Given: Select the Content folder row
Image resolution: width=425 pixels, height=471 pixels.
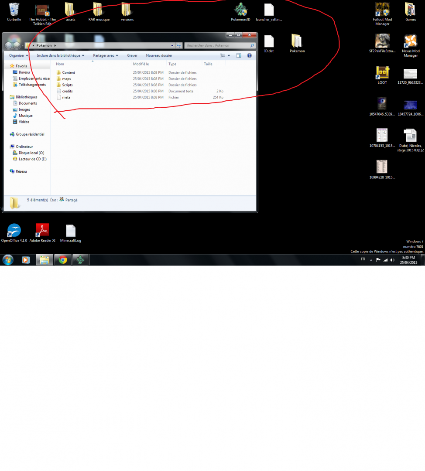Looking at the screenshot, I should 140,72.
